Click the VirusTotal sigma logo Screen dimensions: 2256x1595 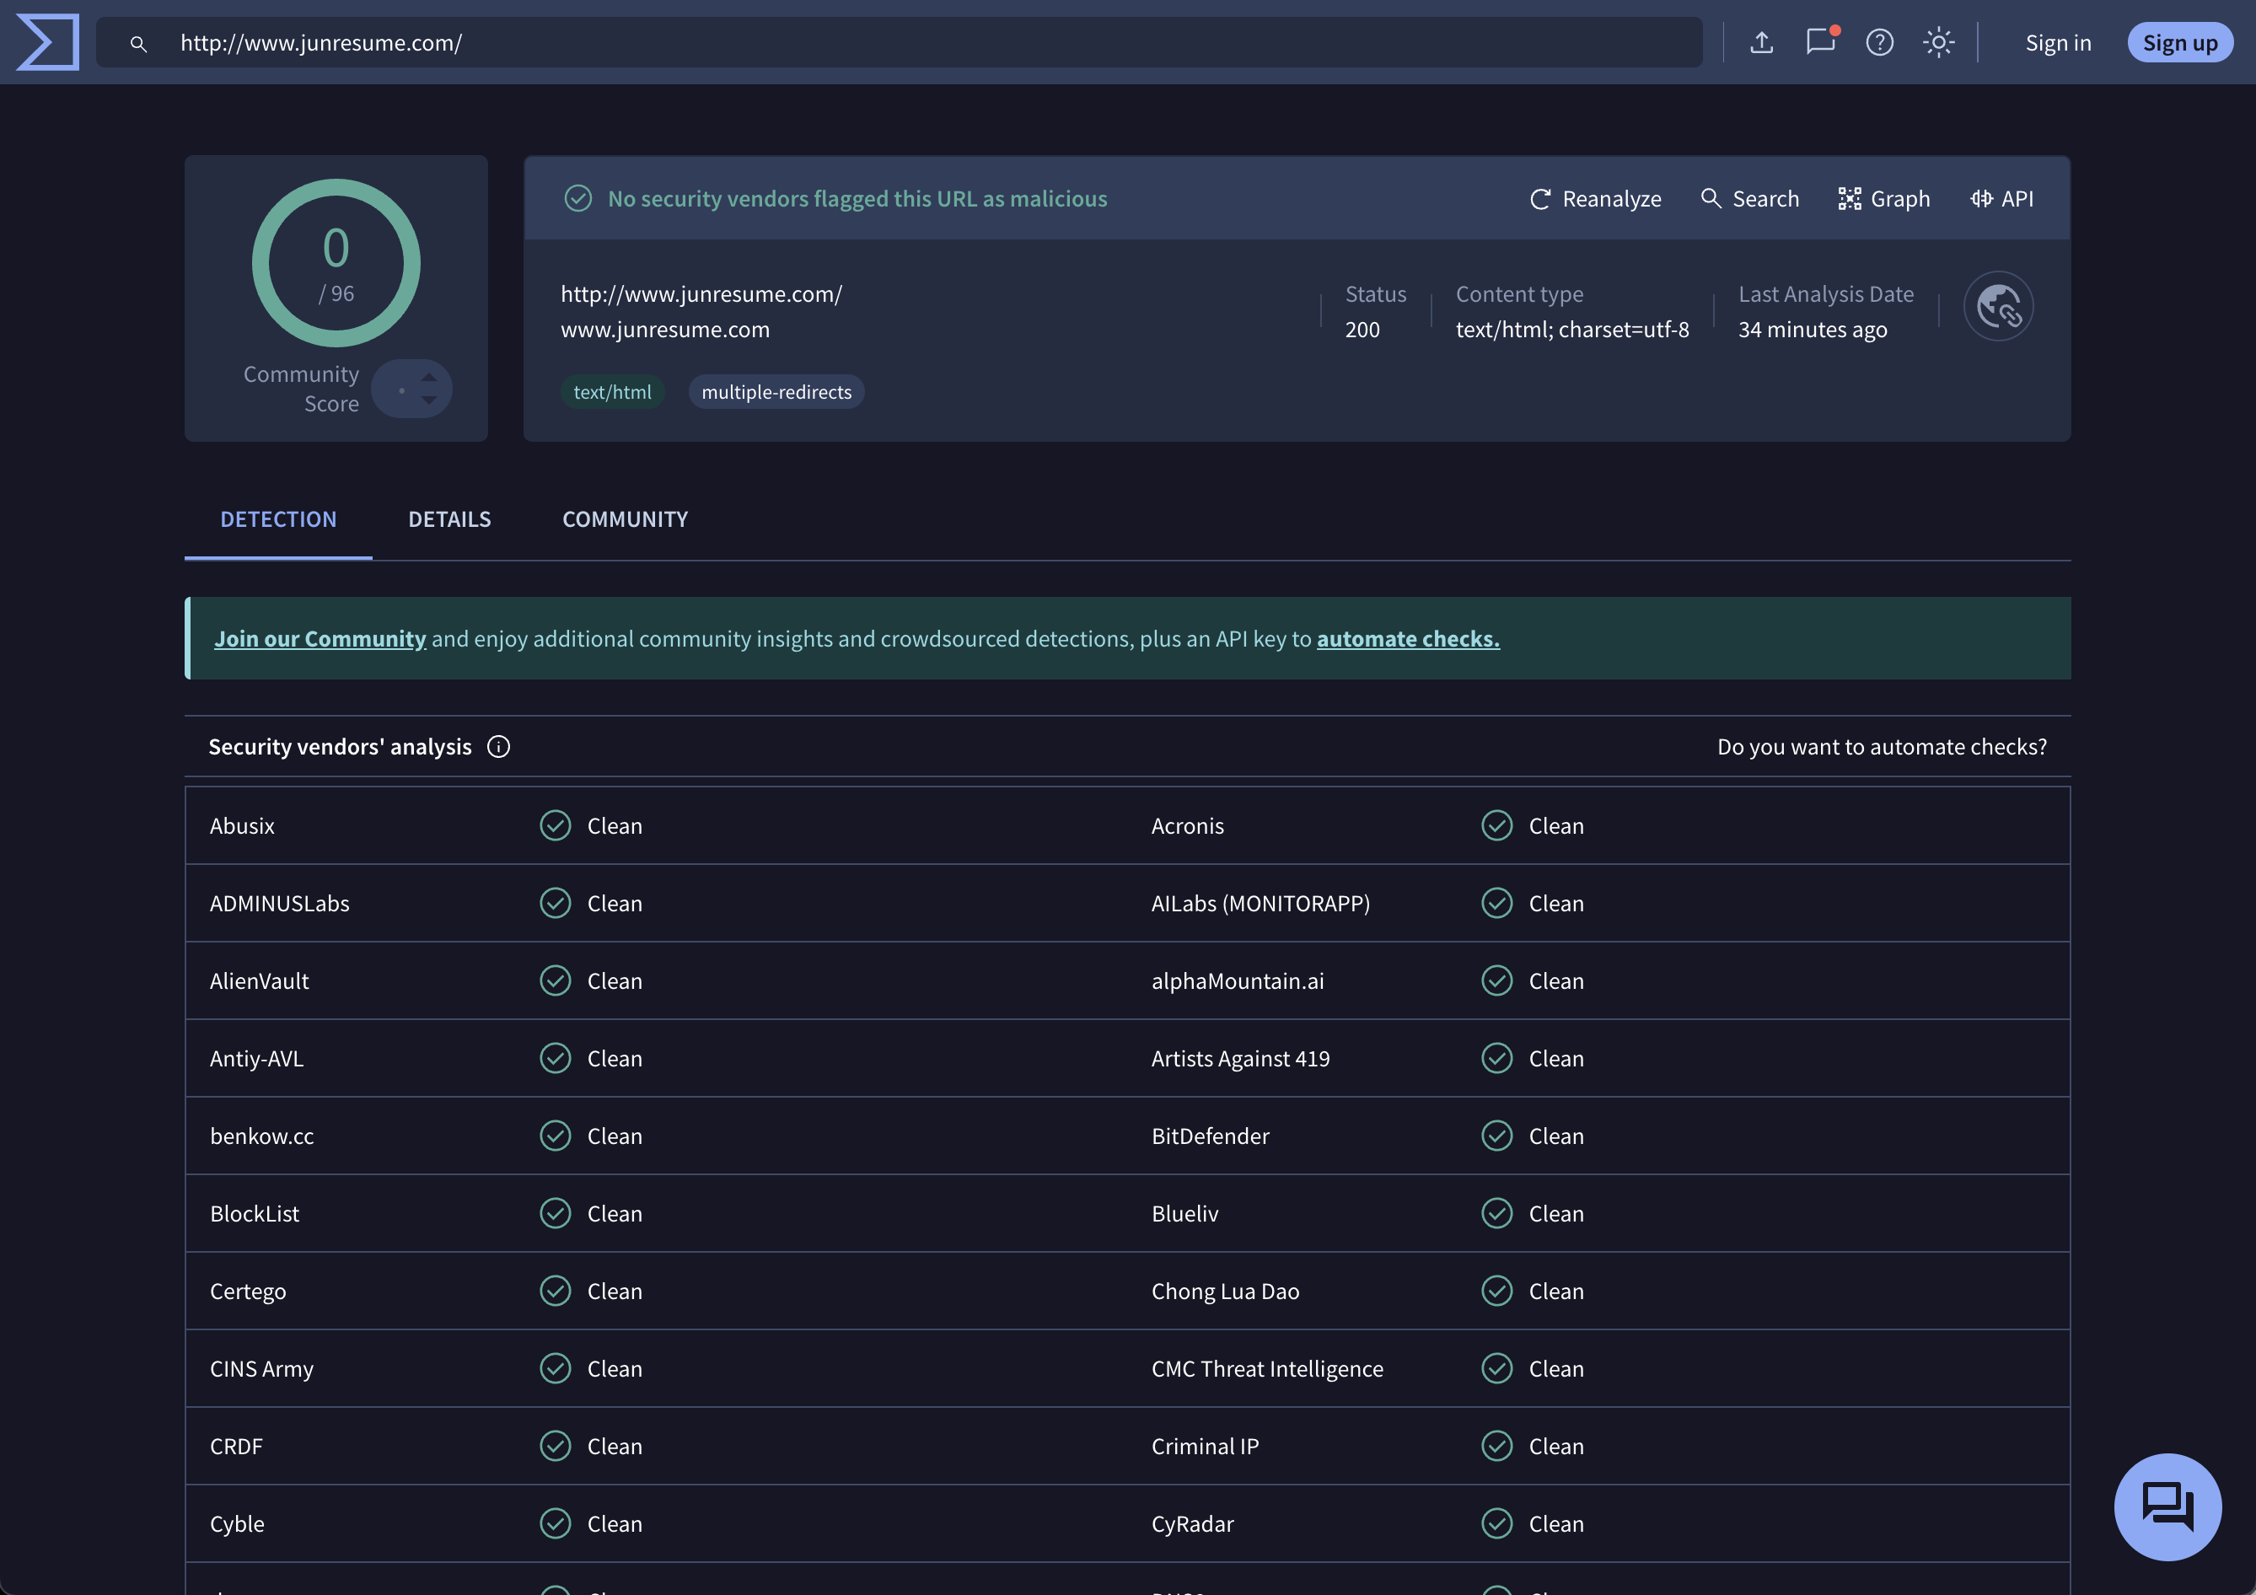(x=47, y=42)
